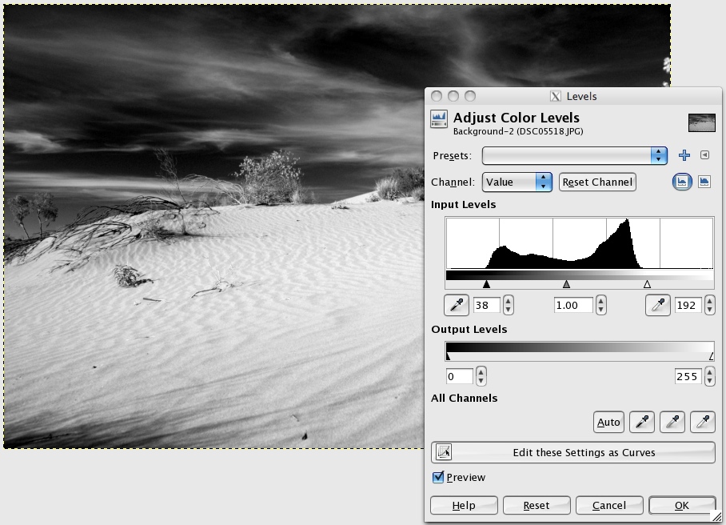The width and height of the screenshot is (726, 525).
Task: Pick black point with input eyedropper
Action: pyautogui.click(x=457, y=306)
